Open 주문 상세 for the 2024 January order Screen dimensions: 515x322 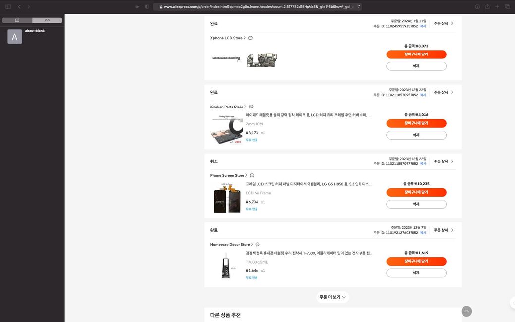pos(444,23)
